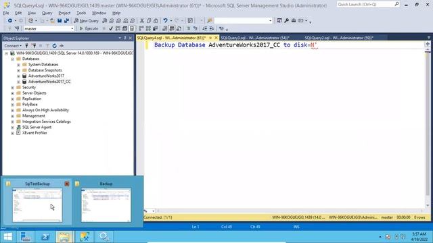Toggle Results to Grid icon
The width and height of the screenshot is (433, 243).
tap(172, 28)
